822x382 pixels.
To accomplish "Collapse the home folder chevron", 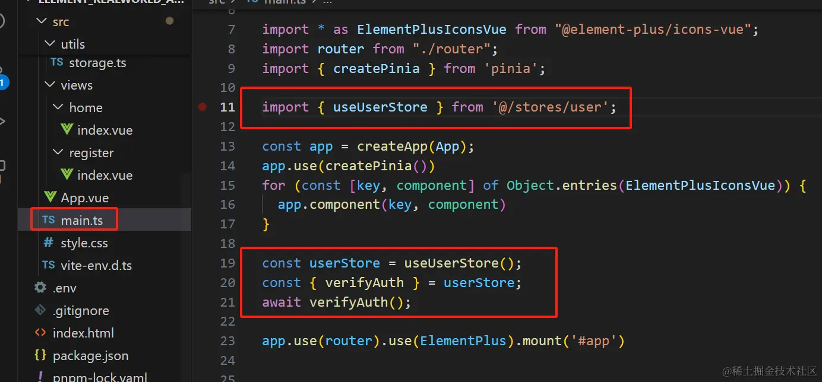I will [x=58, y=107].
